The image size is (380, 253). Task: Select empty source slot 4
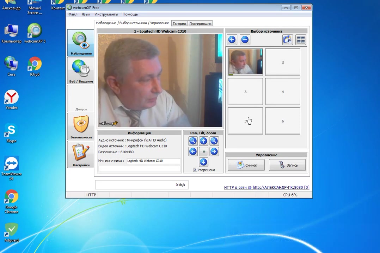[283, 92]
